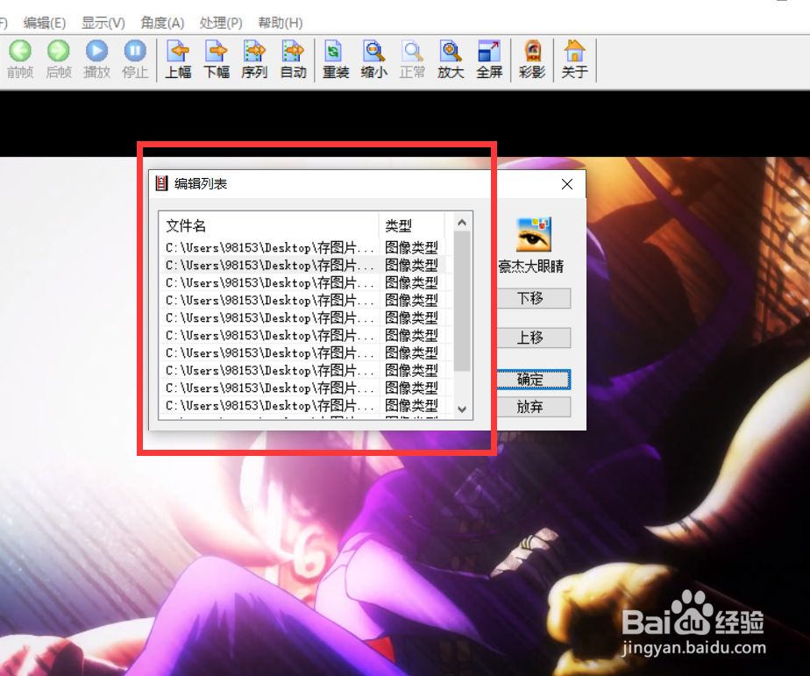
Task: Click 图像类型 cell in the tenth row
Action: (x=411, y=405)
